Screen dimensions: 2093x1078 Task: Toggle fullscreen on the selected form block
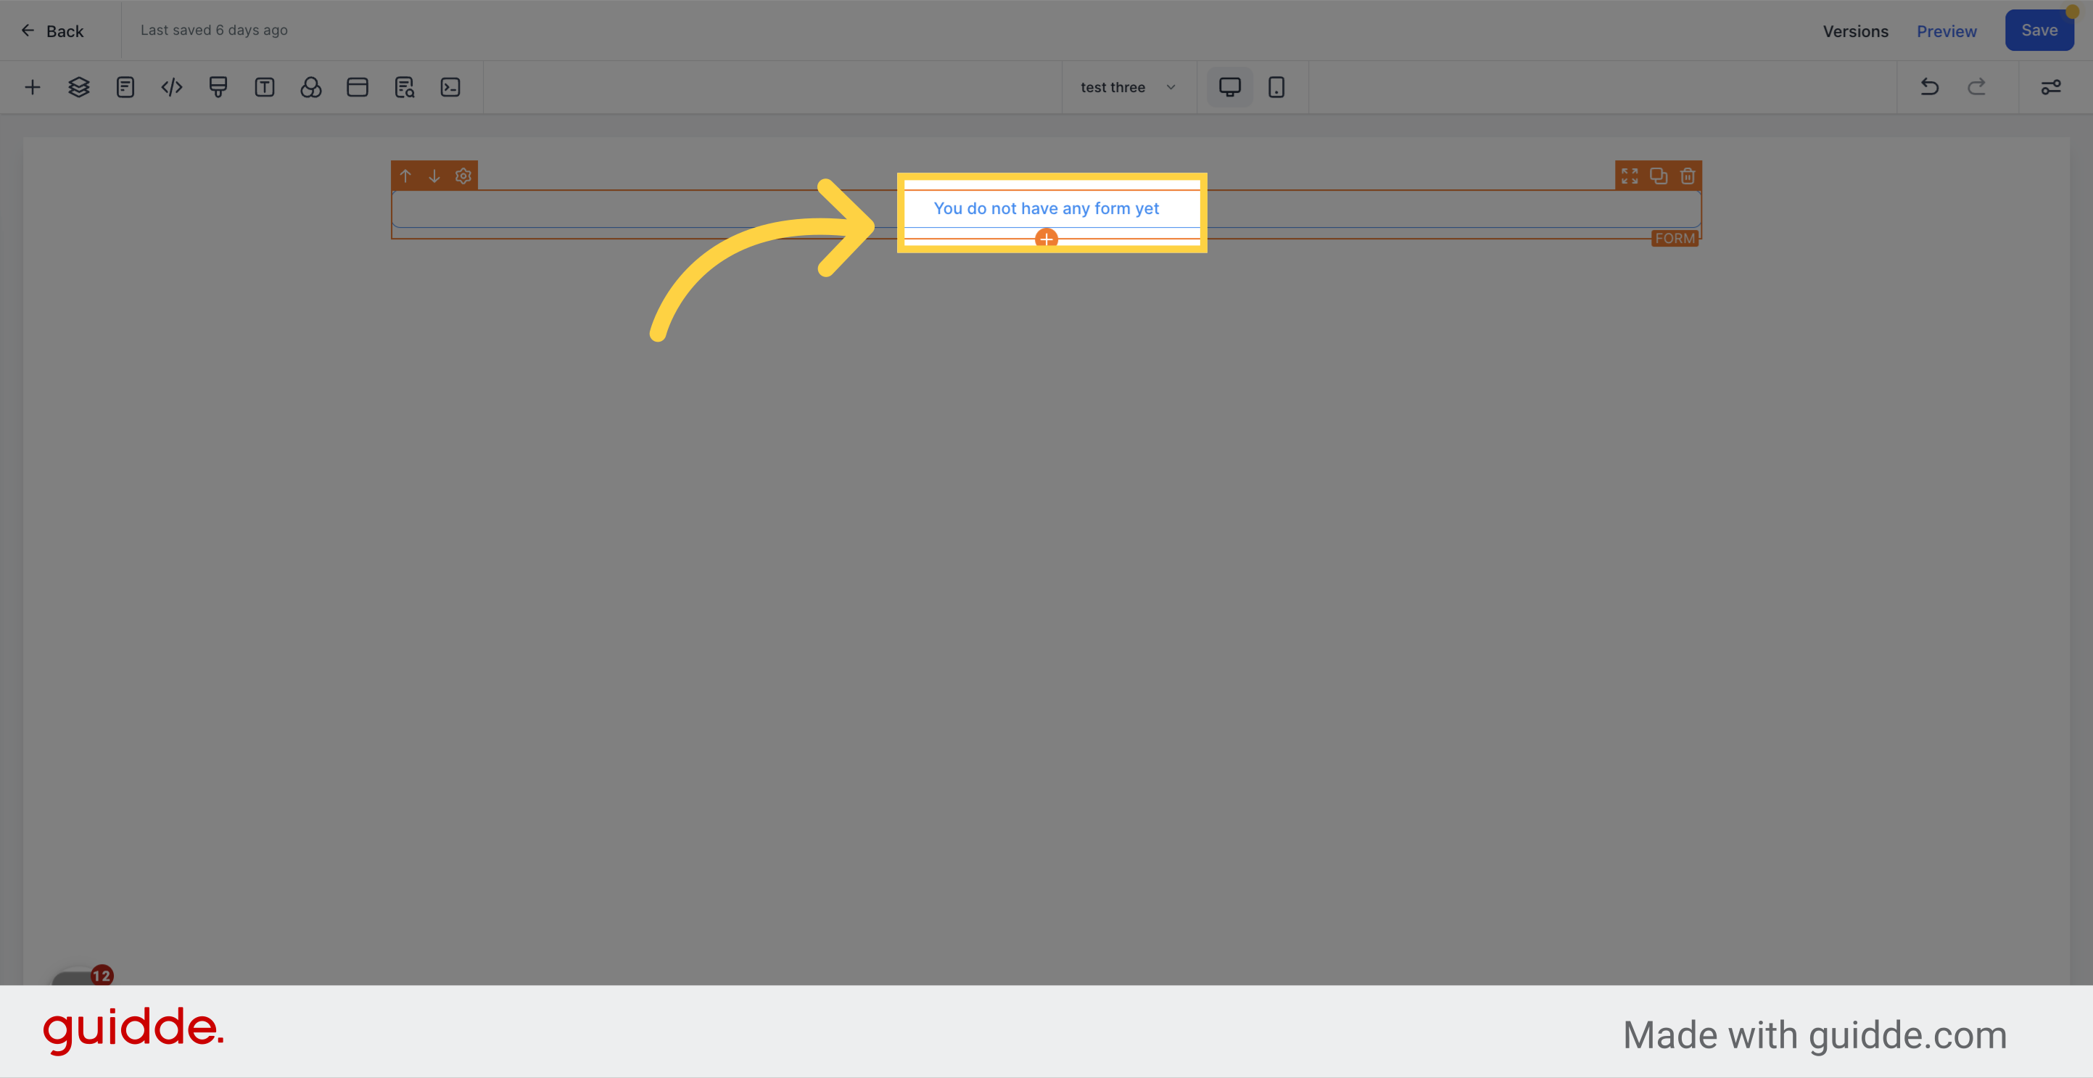coord(1630,176)
